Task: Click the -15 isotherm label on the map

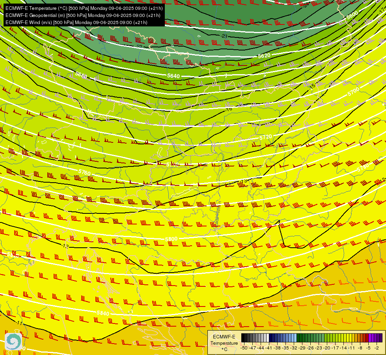Action: (312, 86)
